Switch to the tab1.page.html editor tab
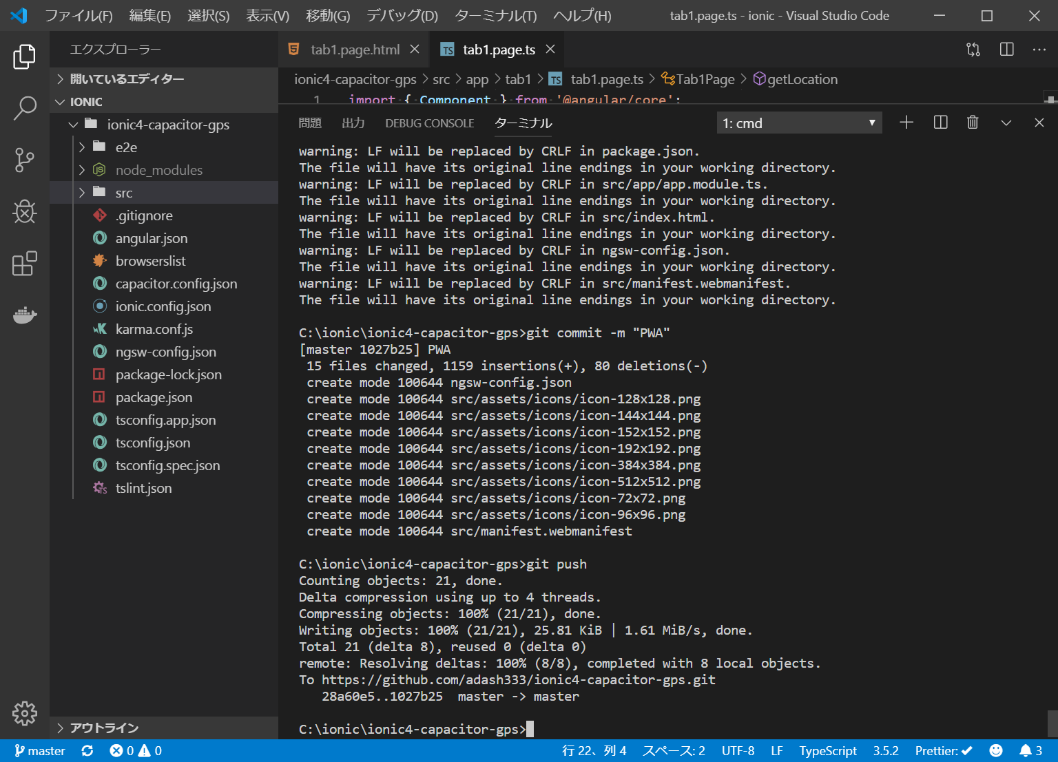 point(354,50)
